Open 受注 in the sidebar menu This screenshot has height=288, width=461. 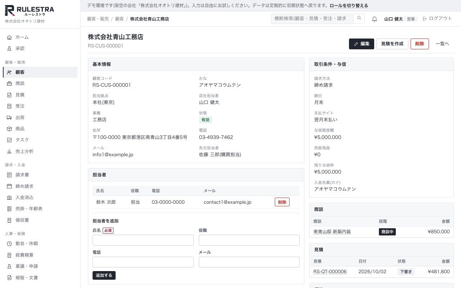point(40,106)
